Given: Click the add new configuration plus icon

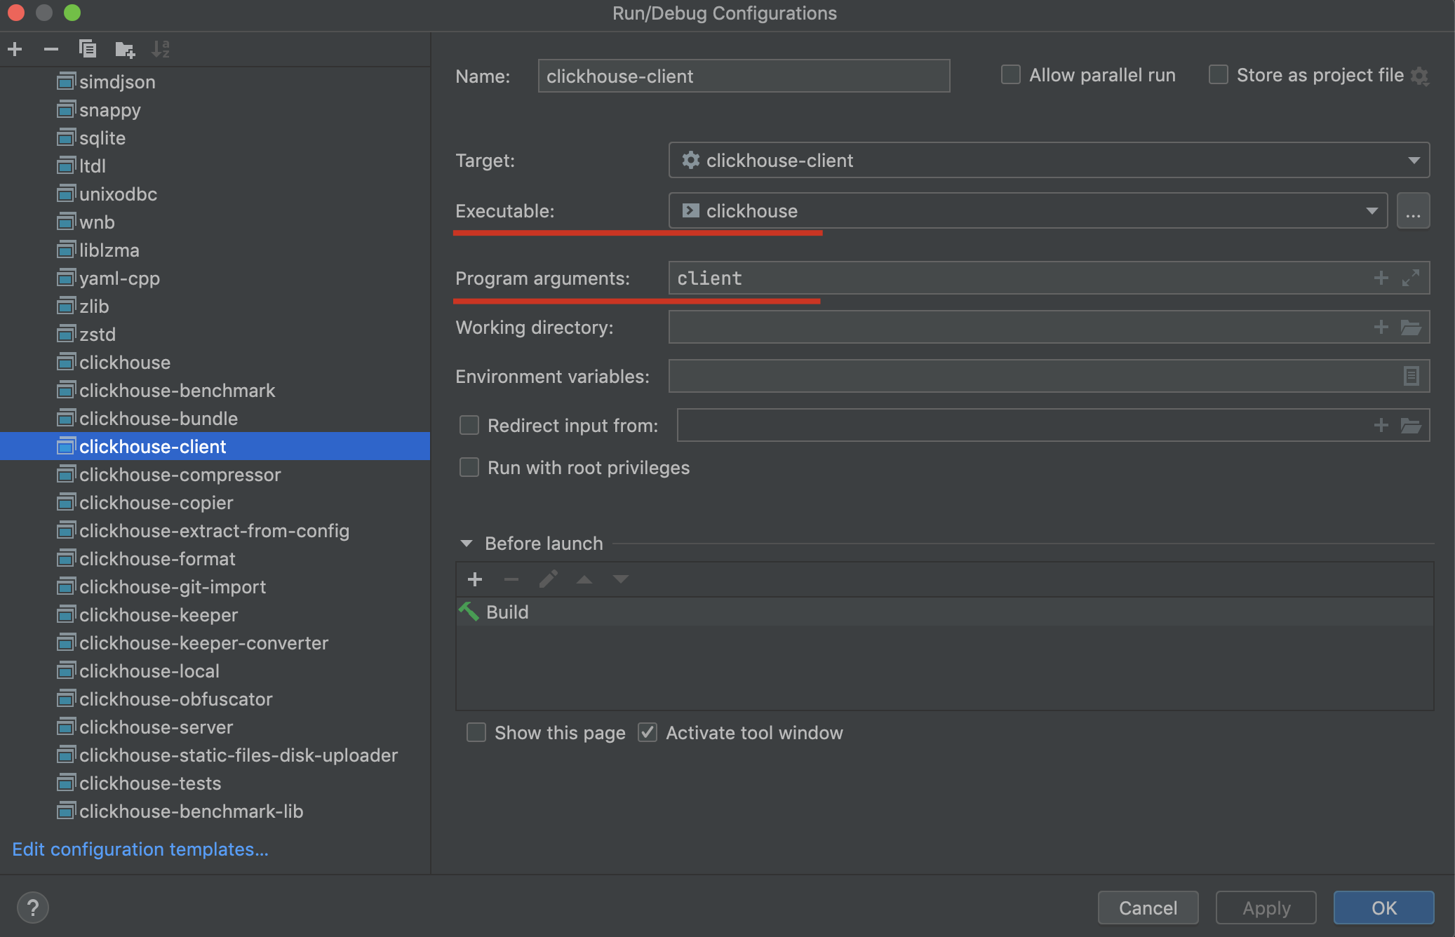Looking at the screenshot, I should point(15,49).
